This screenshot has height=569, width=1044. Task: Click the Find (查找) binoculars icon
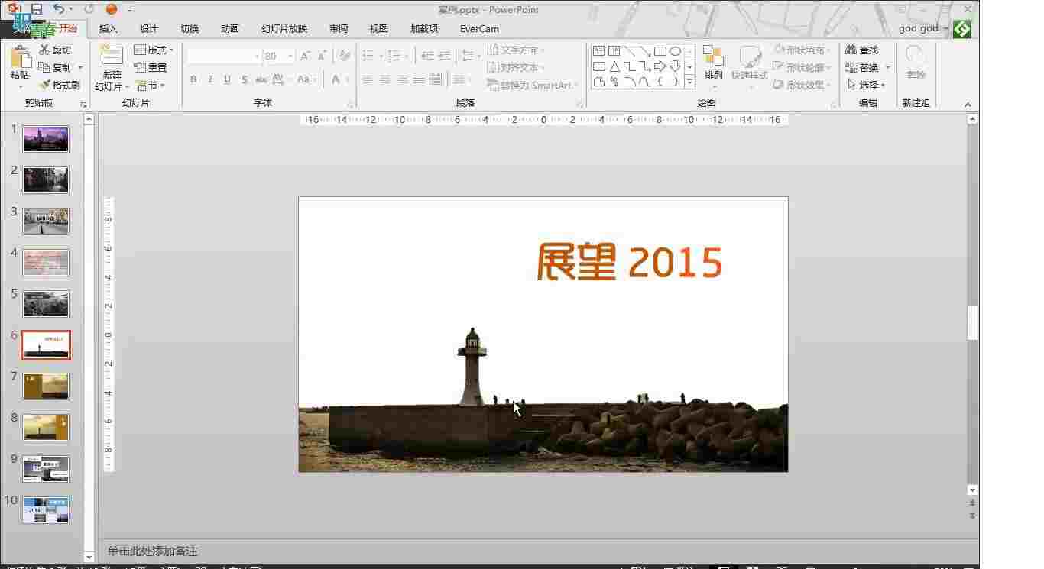[x=851, y=50]
